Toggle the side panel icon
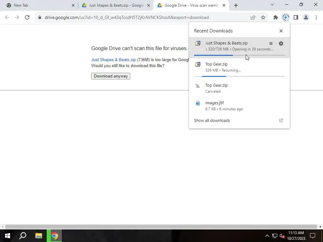The height and width of the screenshot is (242, 323). click(x=296, y=18)
